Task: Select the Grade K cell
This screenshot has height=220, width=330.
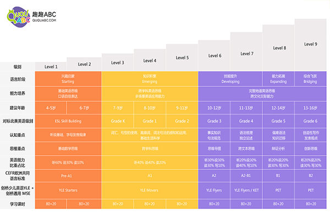Action: 118,120
